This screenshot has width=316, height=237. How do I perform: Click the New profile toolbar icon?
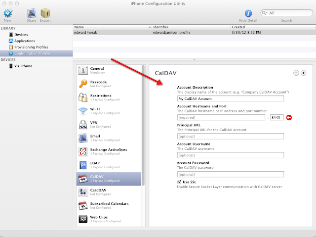point(8,13)
